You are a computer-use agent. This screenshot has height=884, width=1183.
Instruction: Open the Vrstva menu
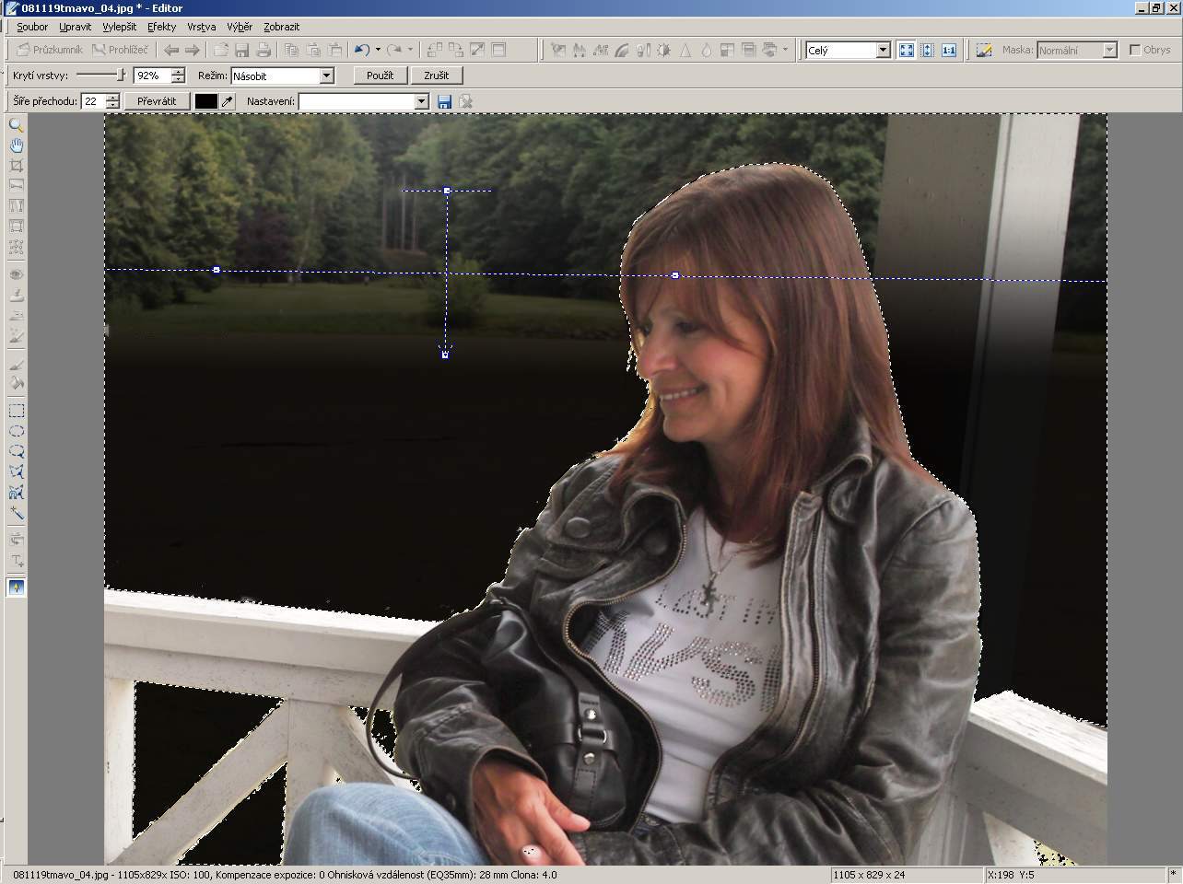pyautogui.click(x=201, y=27)
